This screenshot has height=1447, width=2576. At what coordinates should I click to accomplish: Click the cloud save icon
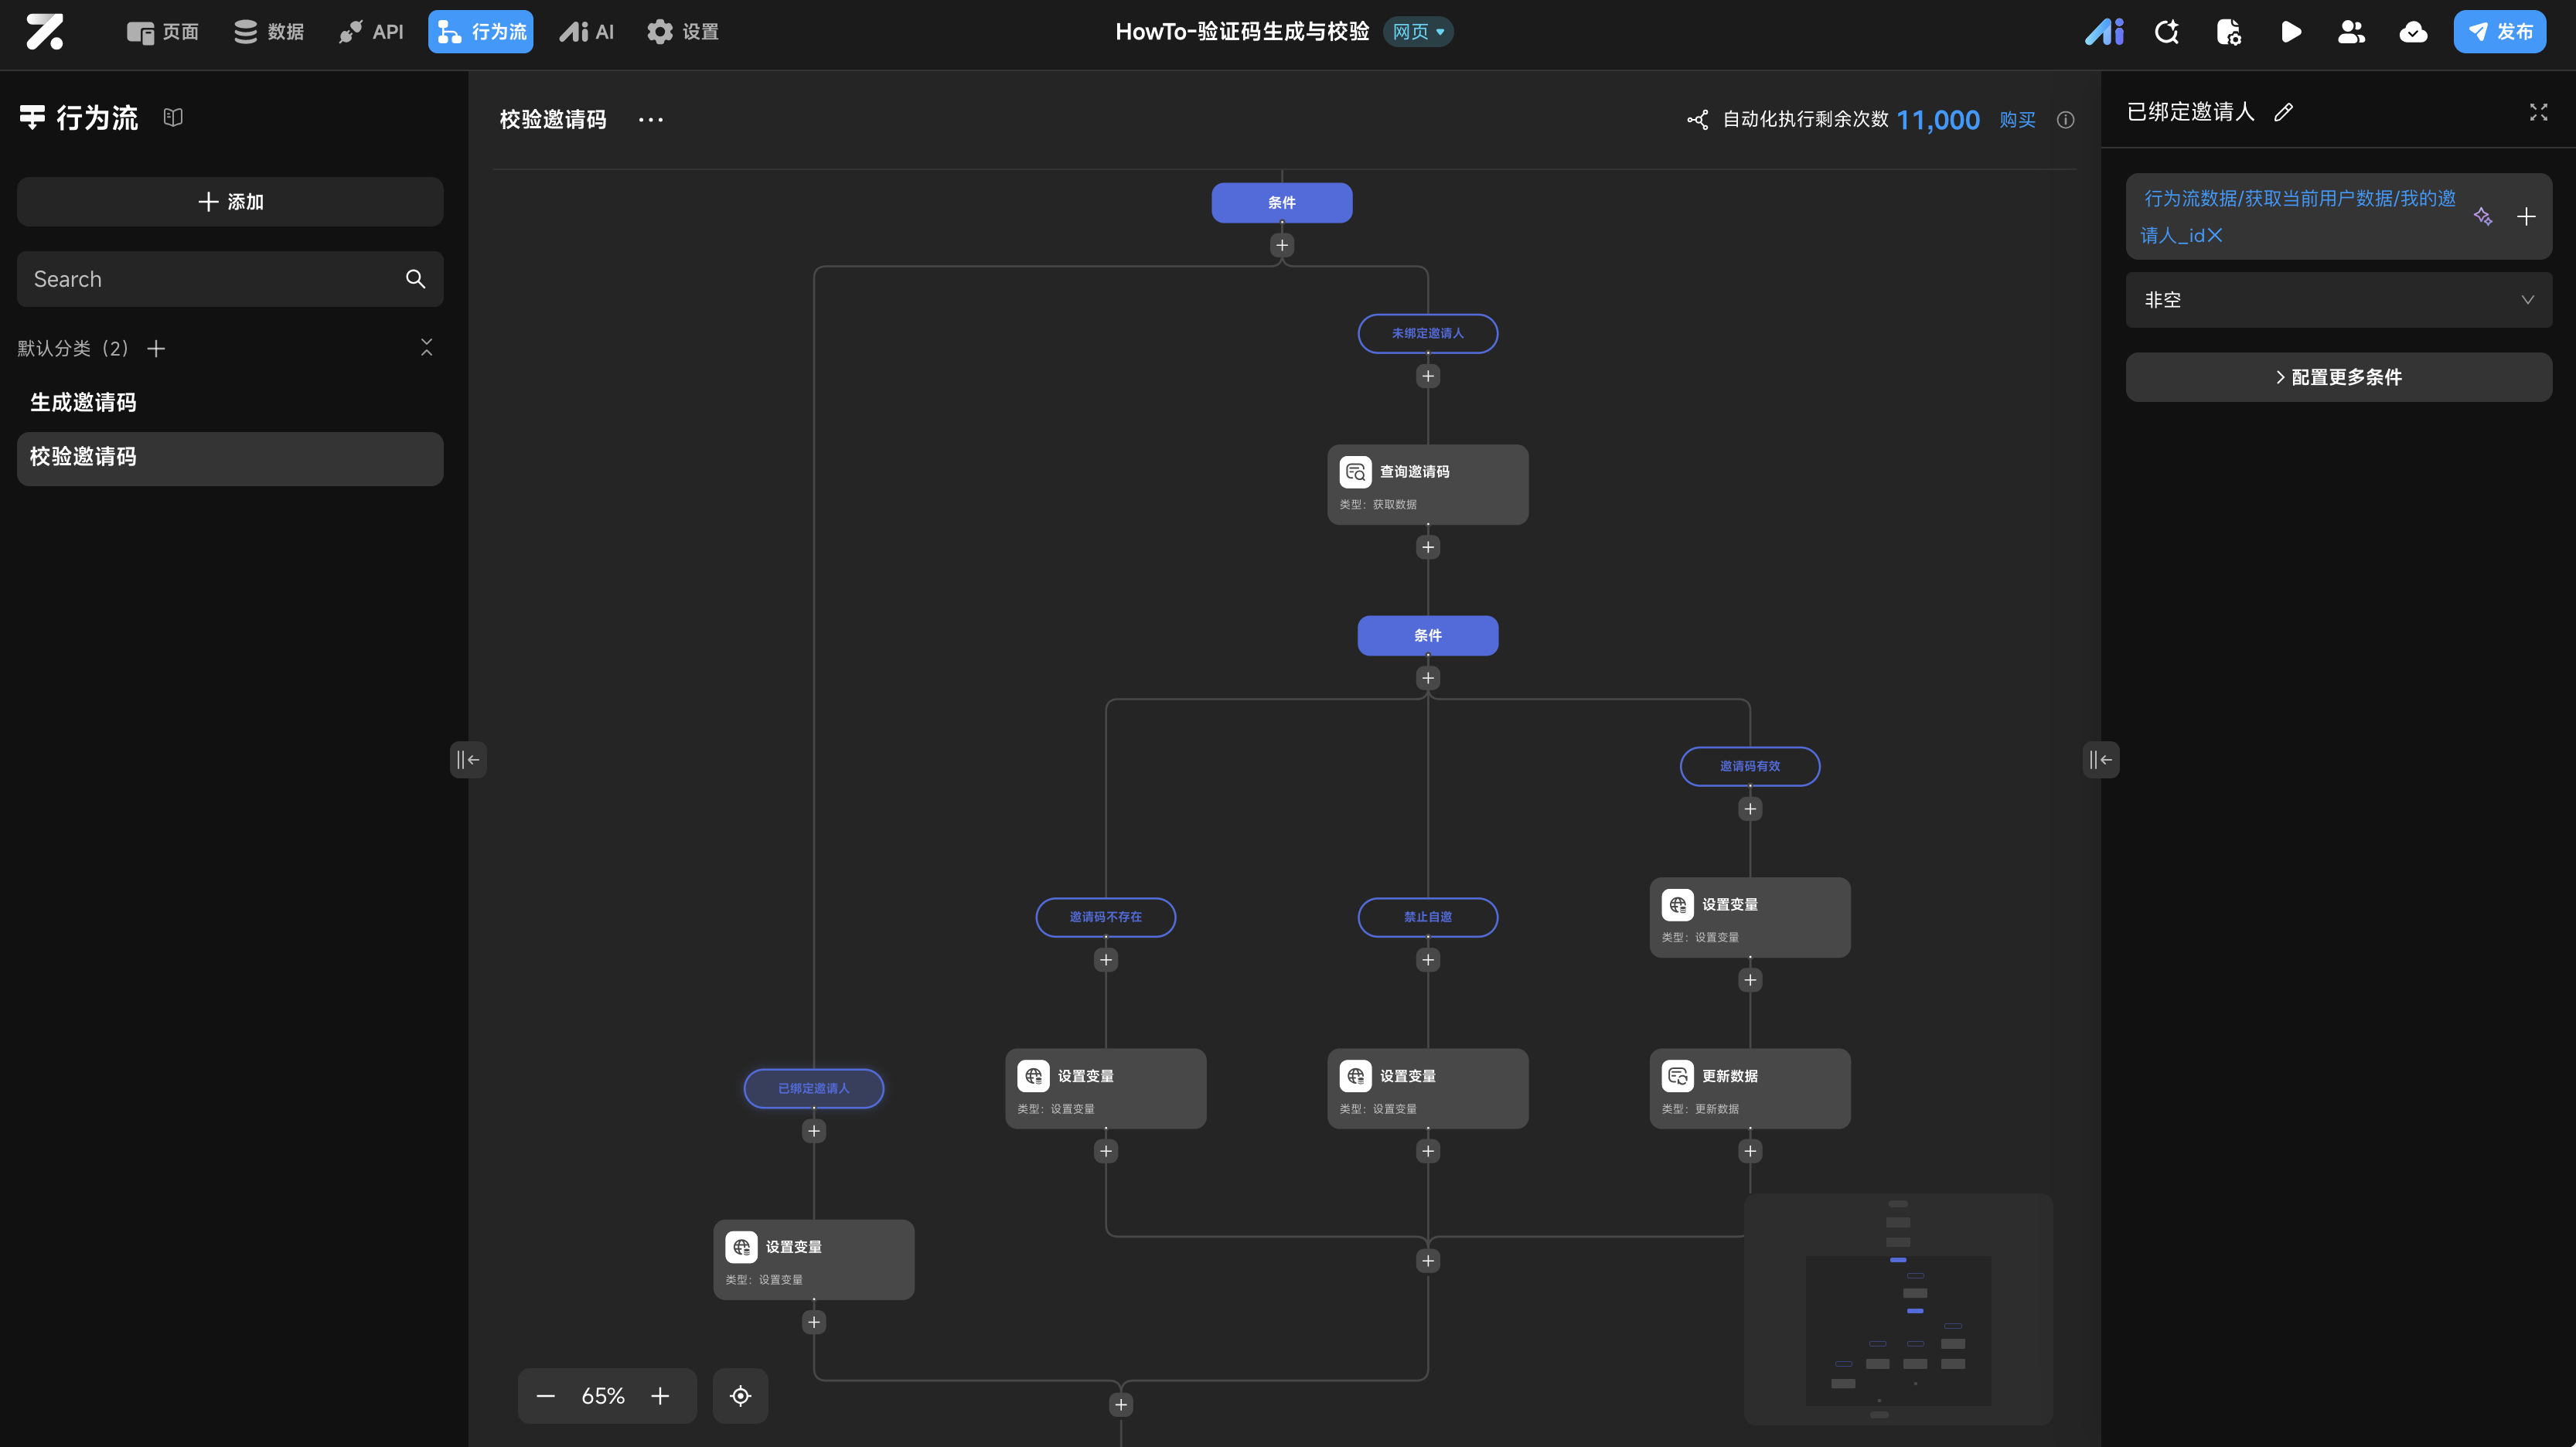[x=2413, y=32]
